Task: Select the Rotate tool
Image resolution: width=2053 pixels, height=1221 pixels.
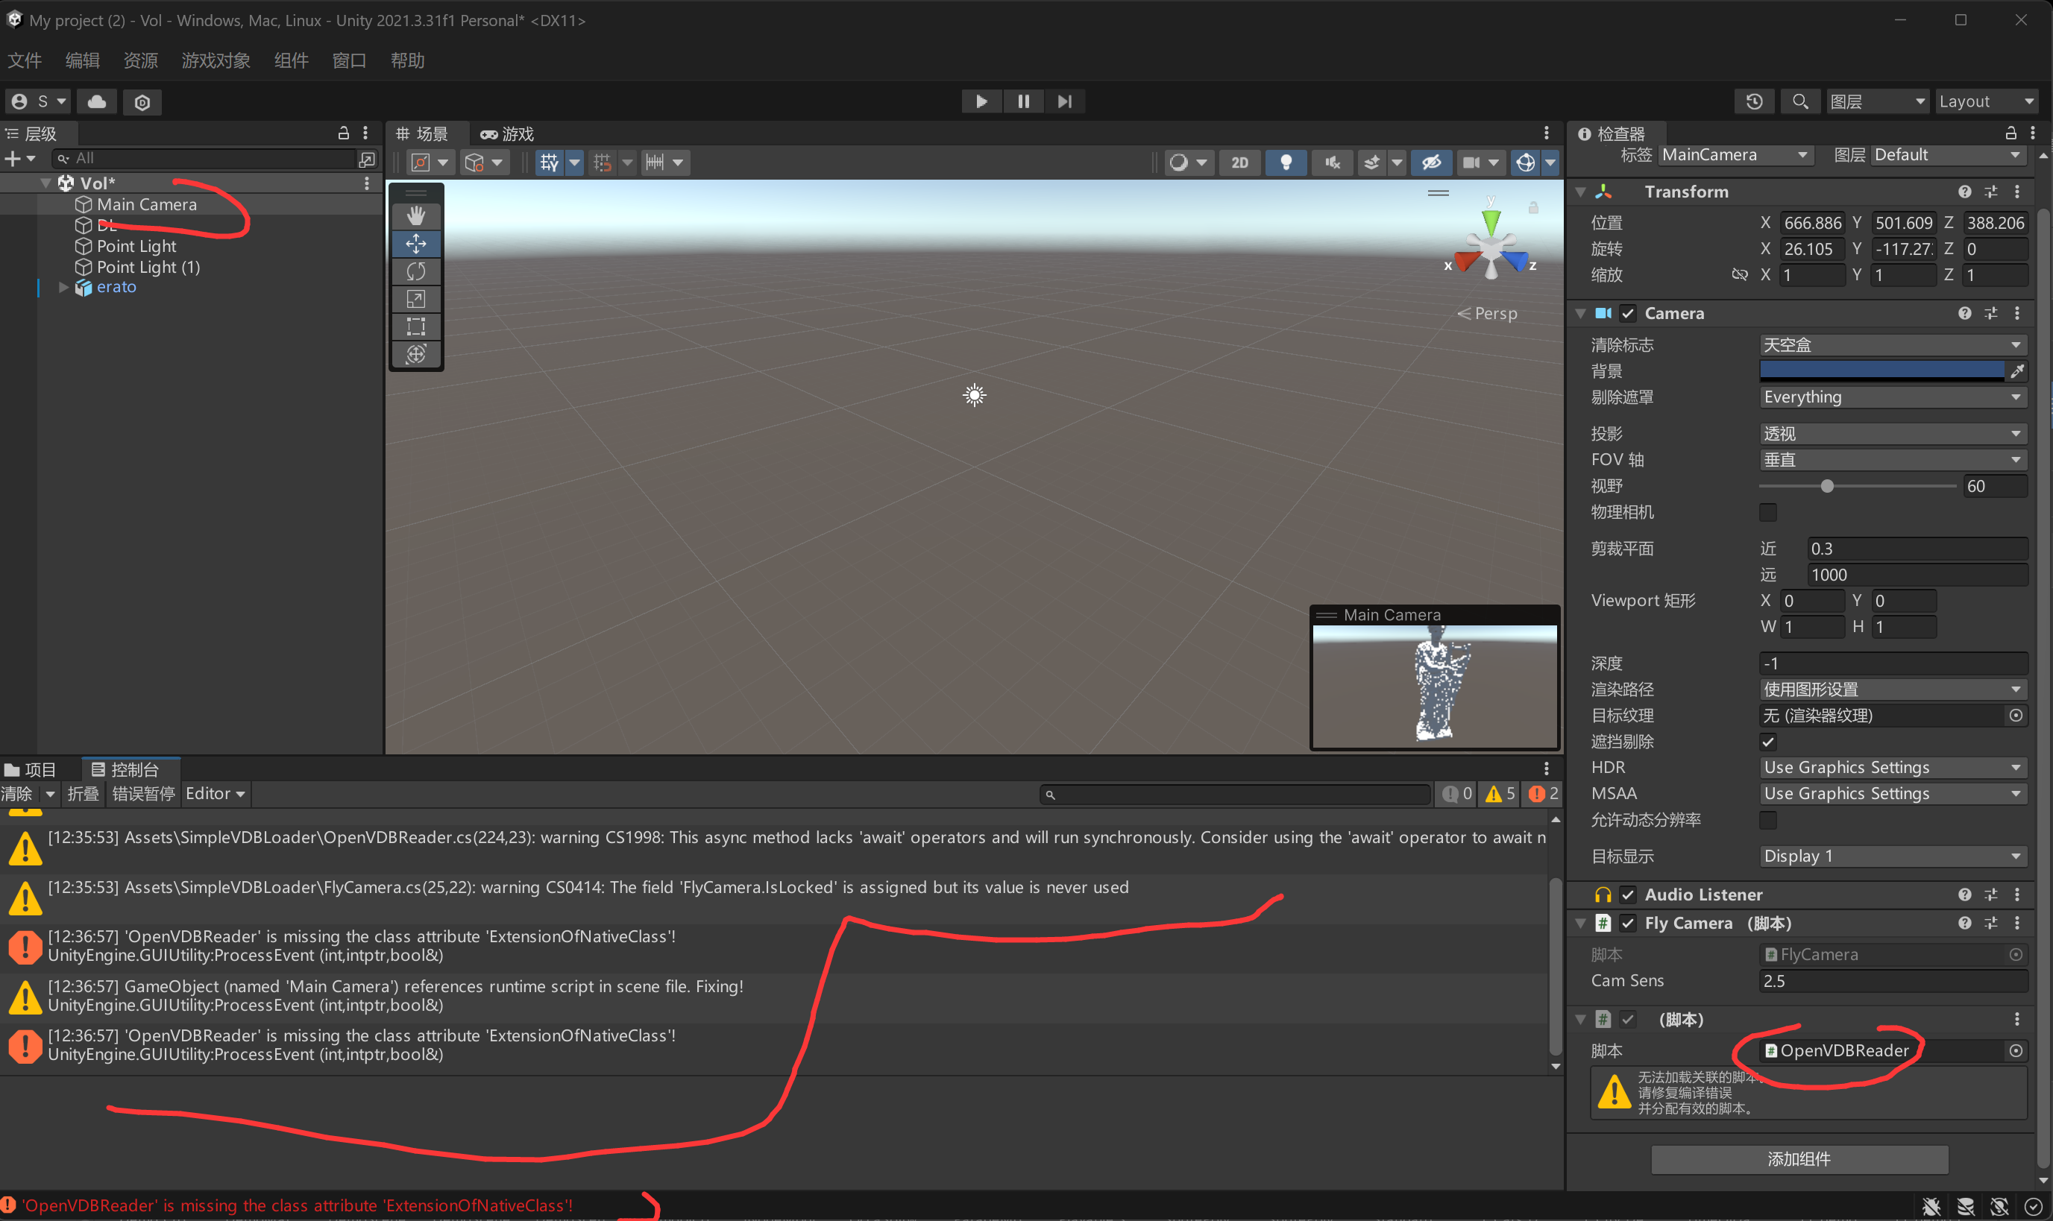Action: pos(416,271)
